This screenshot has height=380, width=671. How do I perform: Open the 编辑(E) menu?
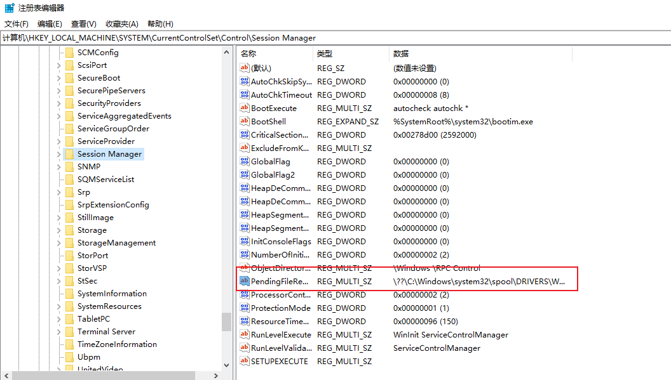pyautogui.click(x=50, y=24)
